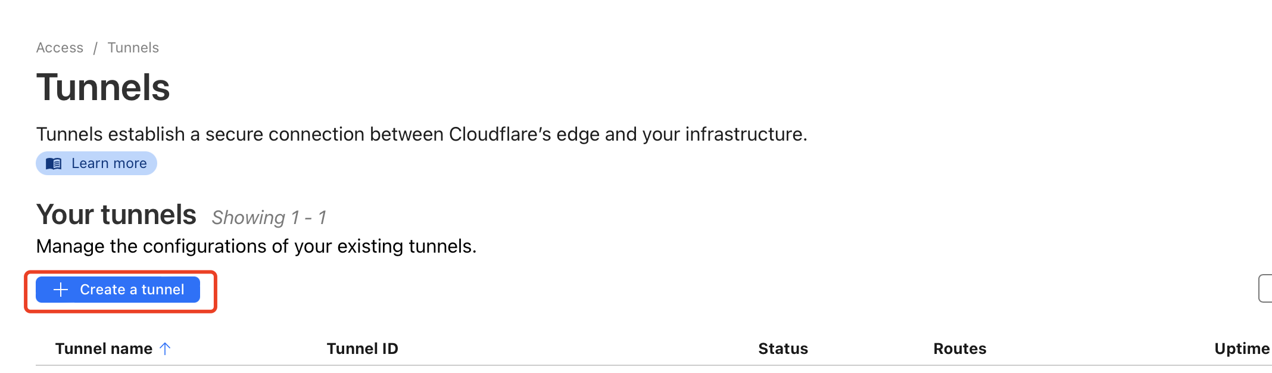The height and width of the screenshot is (373, 1272).
Task: Sort the table by Tunnel name header
Action: point(104,349)
